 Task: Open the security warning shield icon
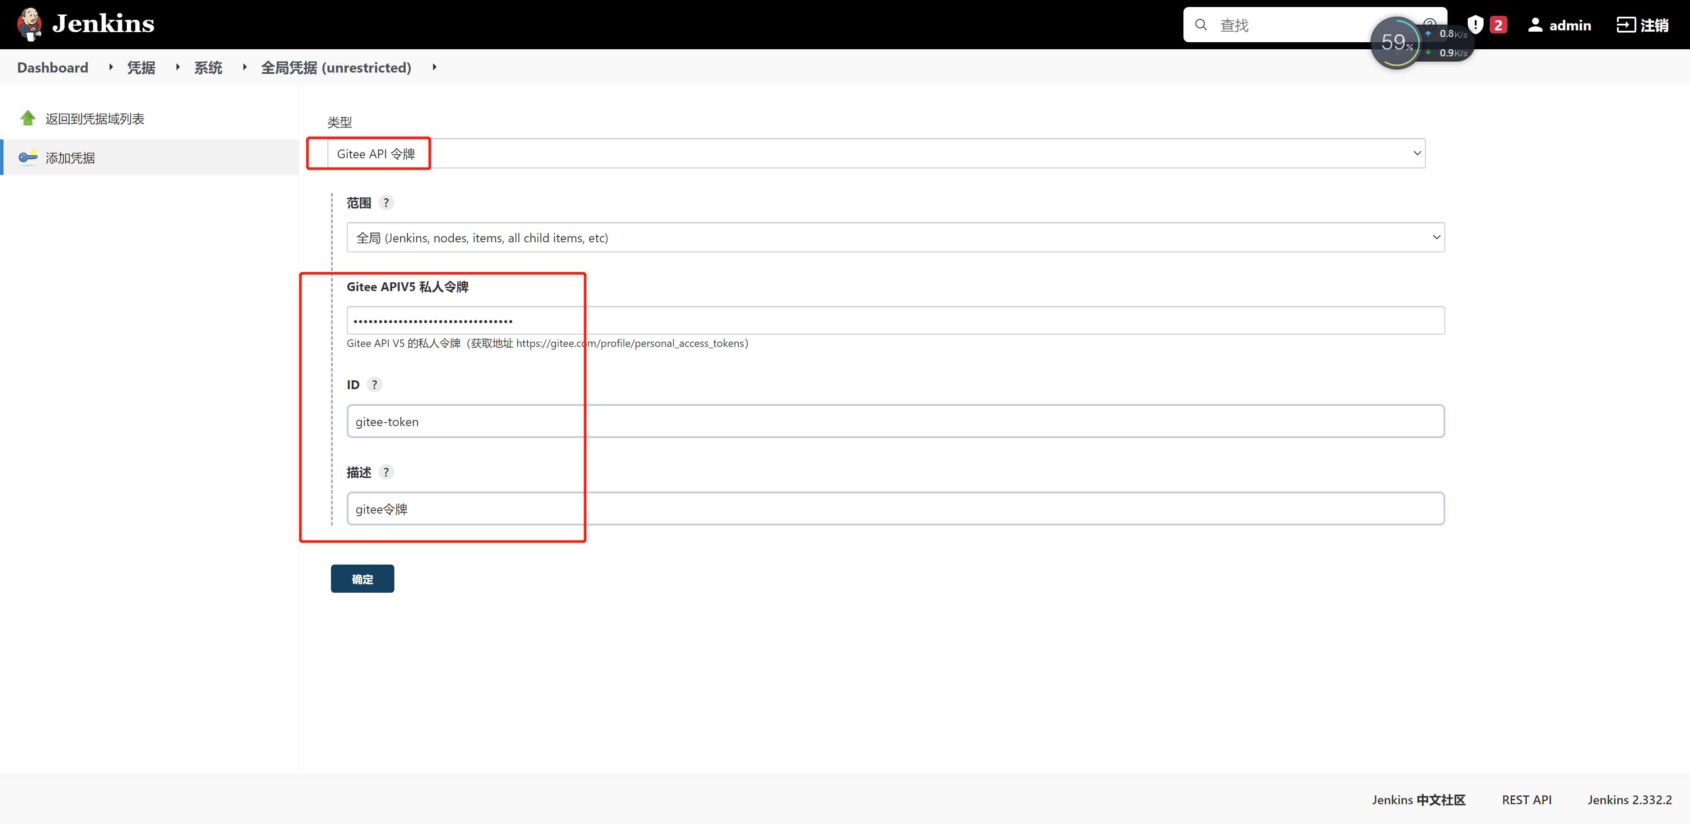[x=1476, y=25]
